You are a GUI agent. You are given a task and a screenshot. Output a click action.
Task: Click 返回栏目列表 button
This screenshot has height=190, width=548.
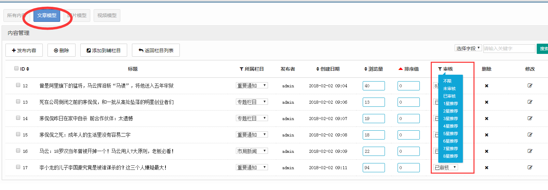156,50
